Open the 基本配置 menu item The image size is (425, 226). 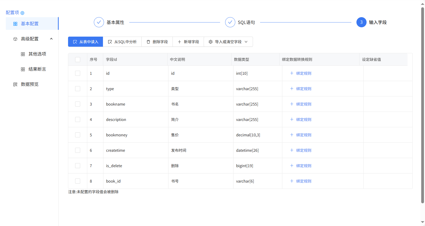32,23
